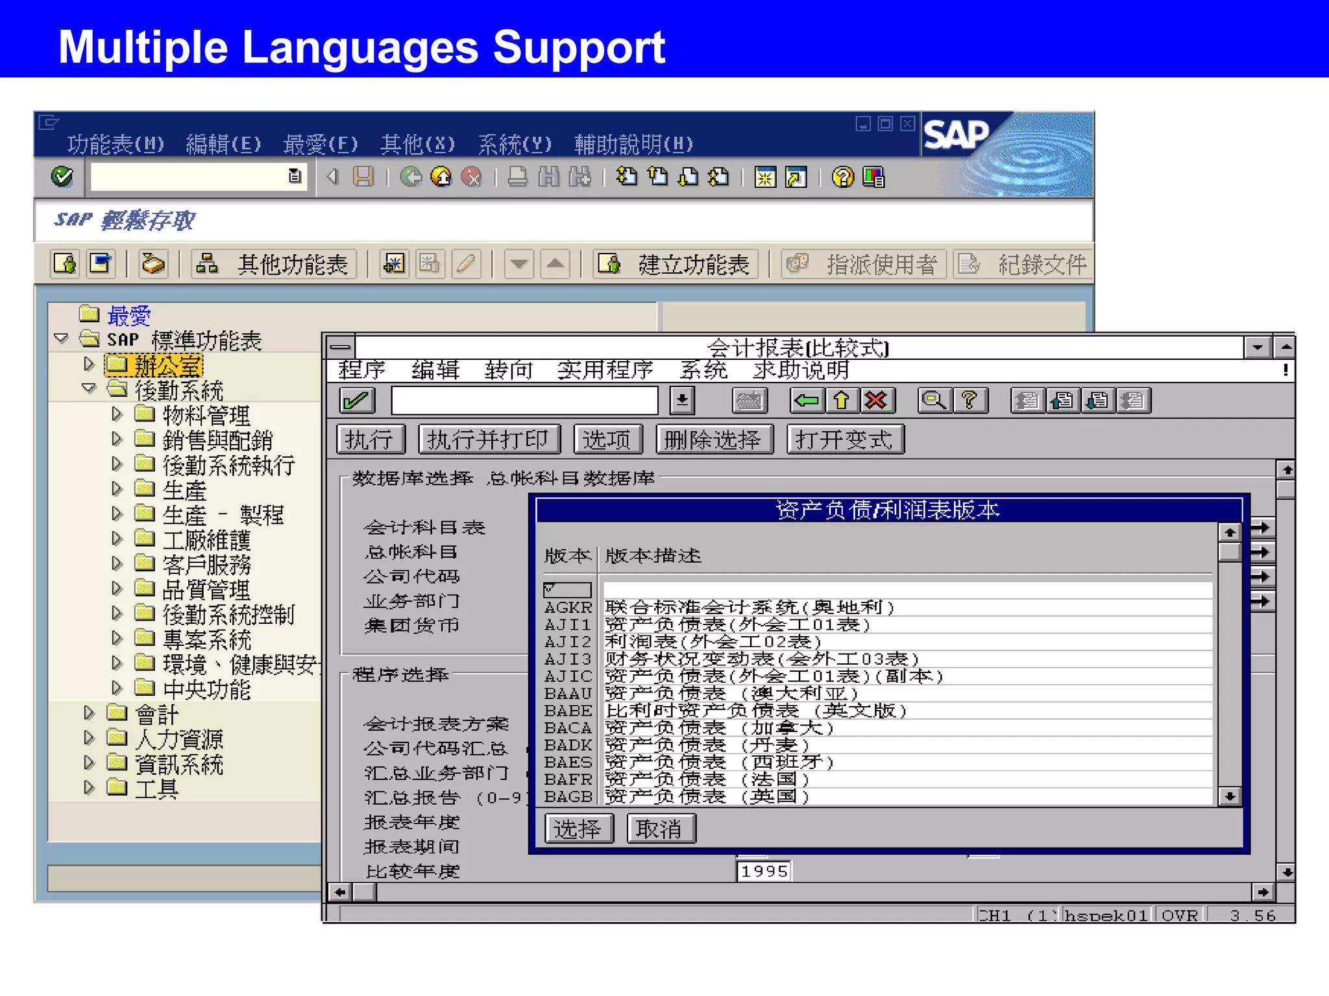This screenshot has width=1329, height=996.
Task: Click the 比较年度 field showing 1995
Action: pyautogui.click(x=764, y=871)
